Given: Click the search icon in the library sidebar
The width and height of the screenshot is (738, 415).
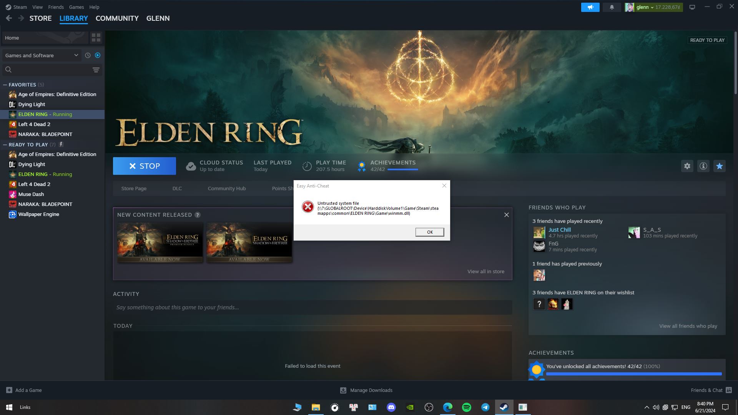Looking at the screenshot, I should [8, 70].
